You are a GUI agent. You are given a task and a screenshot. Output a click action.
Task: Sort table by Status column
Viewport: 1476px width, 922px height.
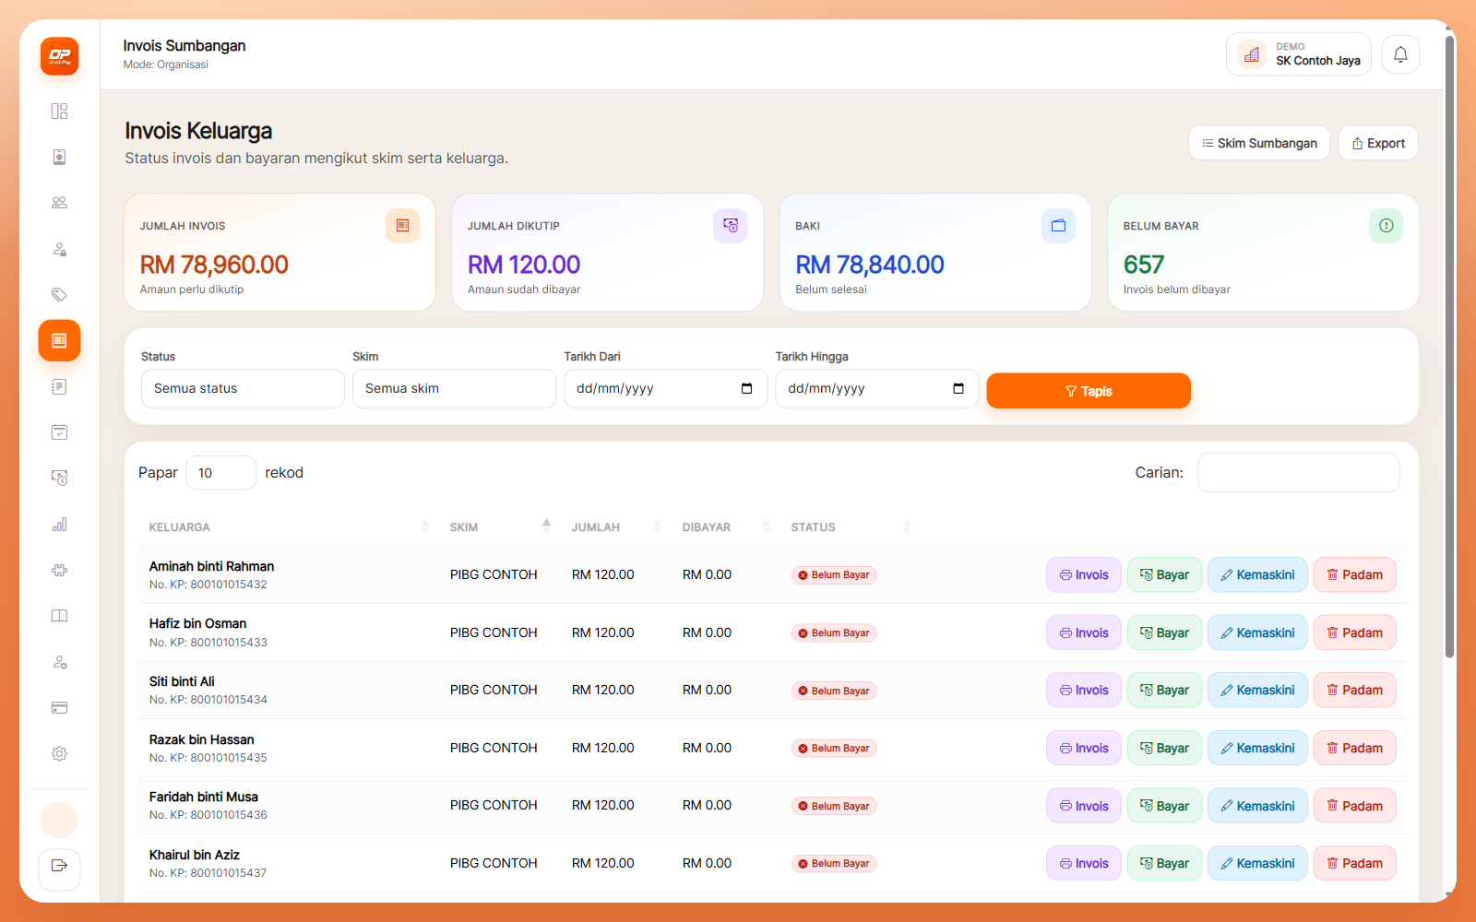pos(850,527)
